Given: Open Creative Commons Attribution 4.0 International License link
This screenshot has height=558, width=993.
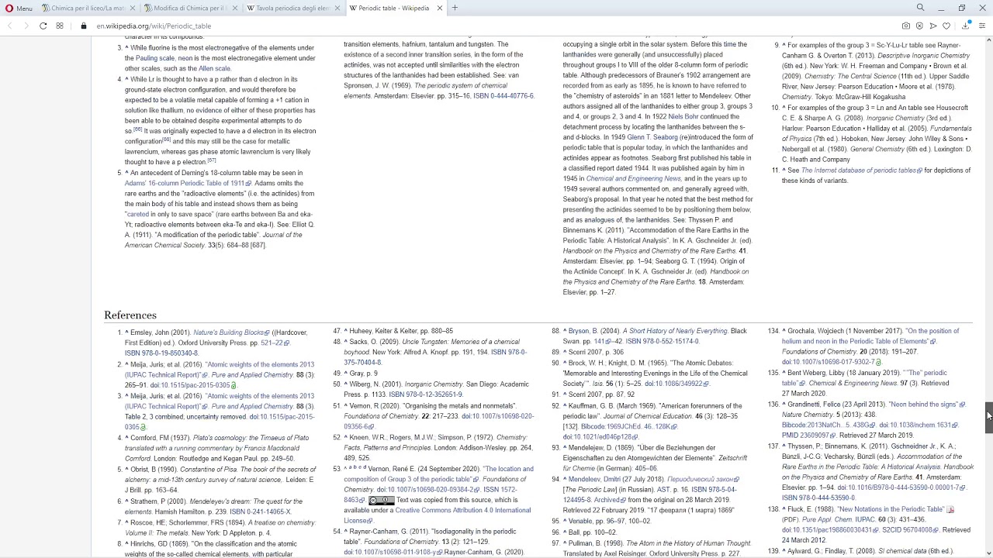Looking at the screenshot, I should (438, 515).
